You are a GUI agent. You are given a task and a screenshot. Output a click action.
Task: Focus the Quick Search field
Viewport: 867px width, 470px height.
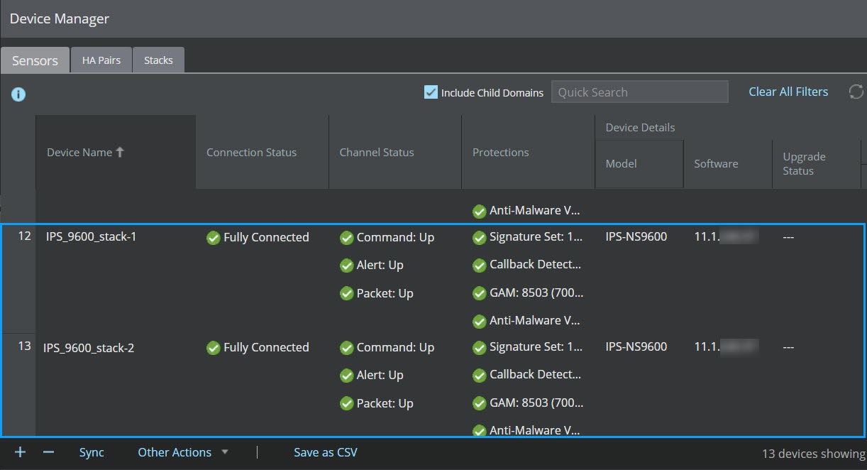point(640,92)
